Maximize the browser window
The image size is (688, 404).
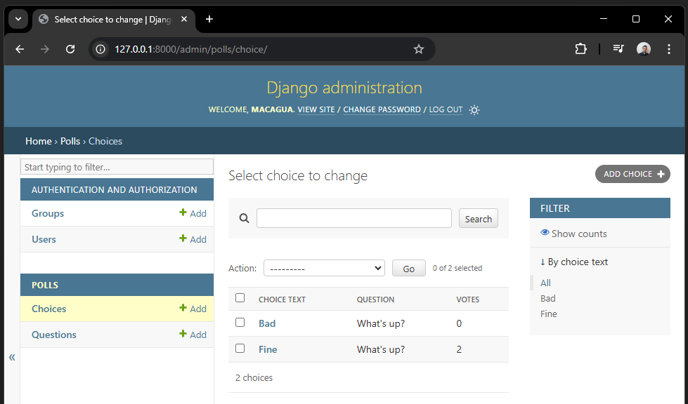pyautogui.click(x=636, y=19)
